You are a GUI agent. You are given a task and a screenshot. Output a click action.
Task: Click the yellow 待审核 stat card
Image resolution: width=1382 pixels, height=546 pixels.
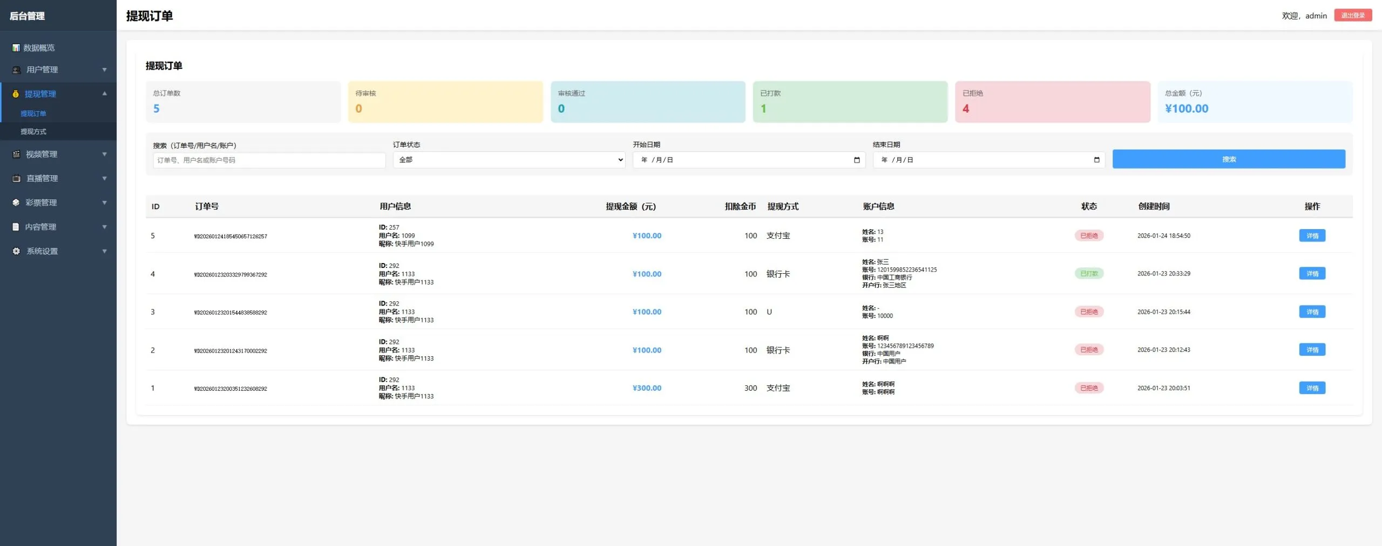(x=445, y=102)
